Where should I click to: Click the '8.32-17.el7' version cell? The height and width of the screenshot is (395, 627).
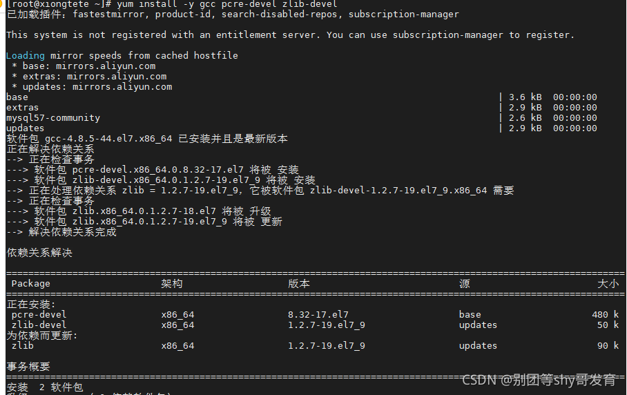pos(318,315)
